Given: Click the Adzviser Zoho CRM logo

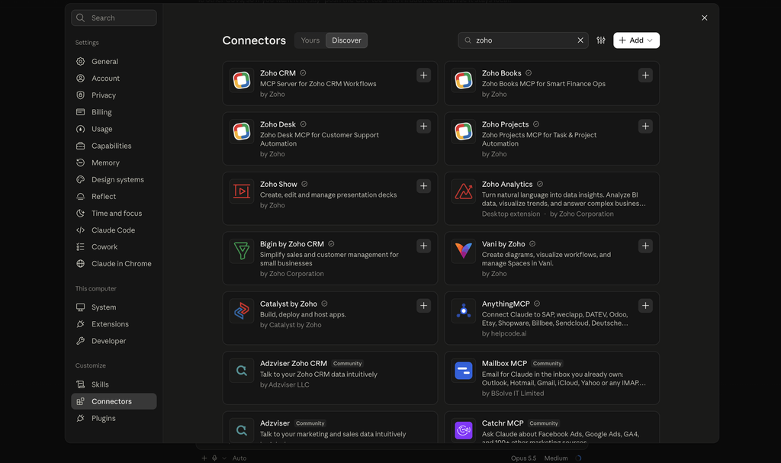Looking at the screenshot, I should click(x=242, y=371).
